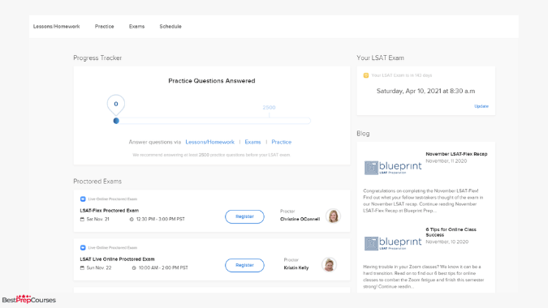This screenshot has height=308, width=548.
Task: Click the Progress Tracker section heading
Action: click(x=97, y=58)
